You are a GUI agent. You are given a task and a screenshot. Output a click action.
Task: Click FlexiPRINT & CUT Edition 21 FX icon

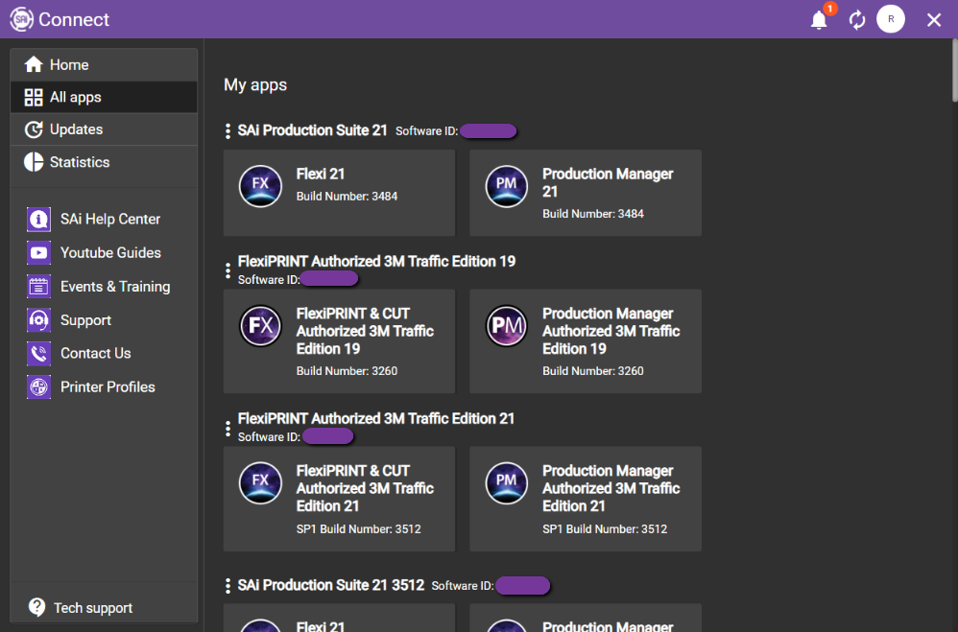(x=260, y=483)
